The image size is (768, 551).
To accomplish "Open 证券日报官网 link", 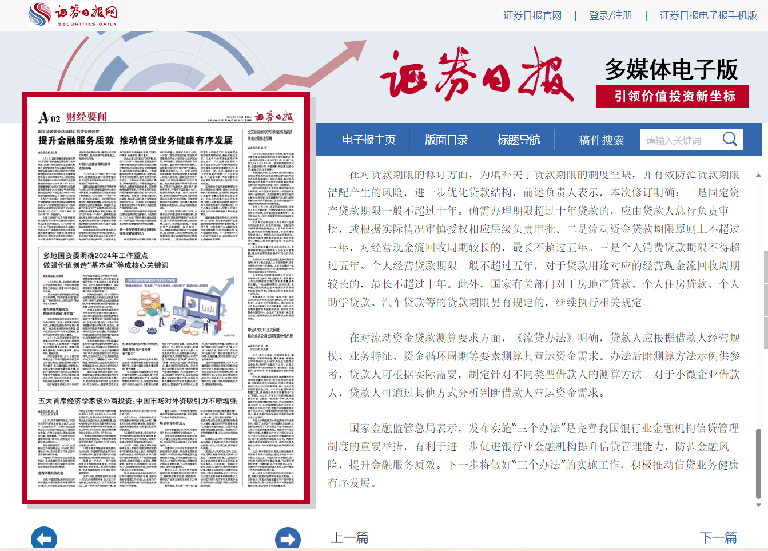I will tap(532, 15).
